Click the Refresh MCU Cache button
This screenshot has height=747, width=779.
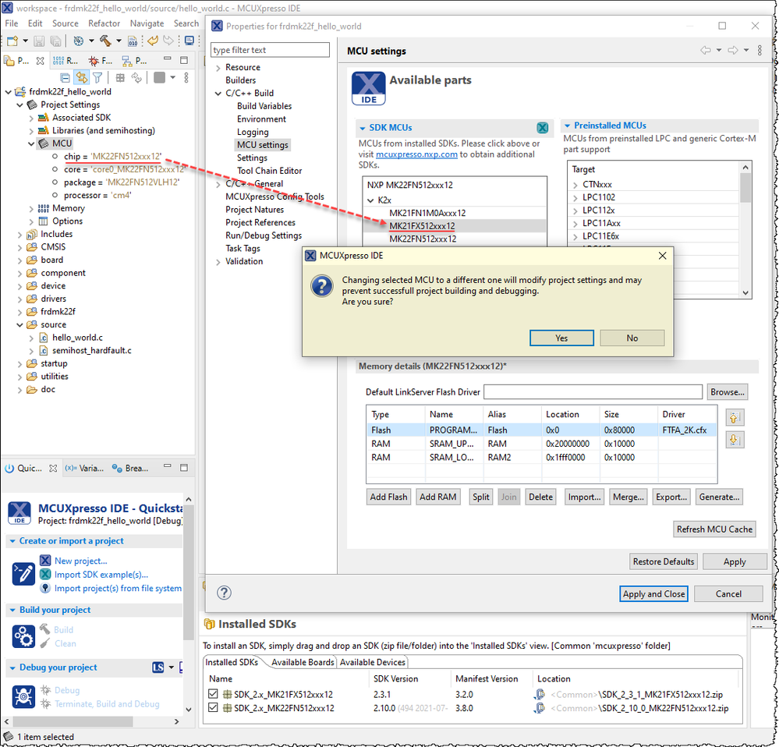[x=714, y=529]
